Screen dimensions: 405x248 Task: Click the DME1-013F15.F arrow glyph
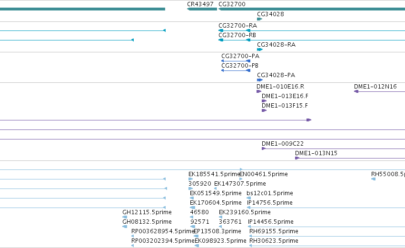[x=264, y=110]
